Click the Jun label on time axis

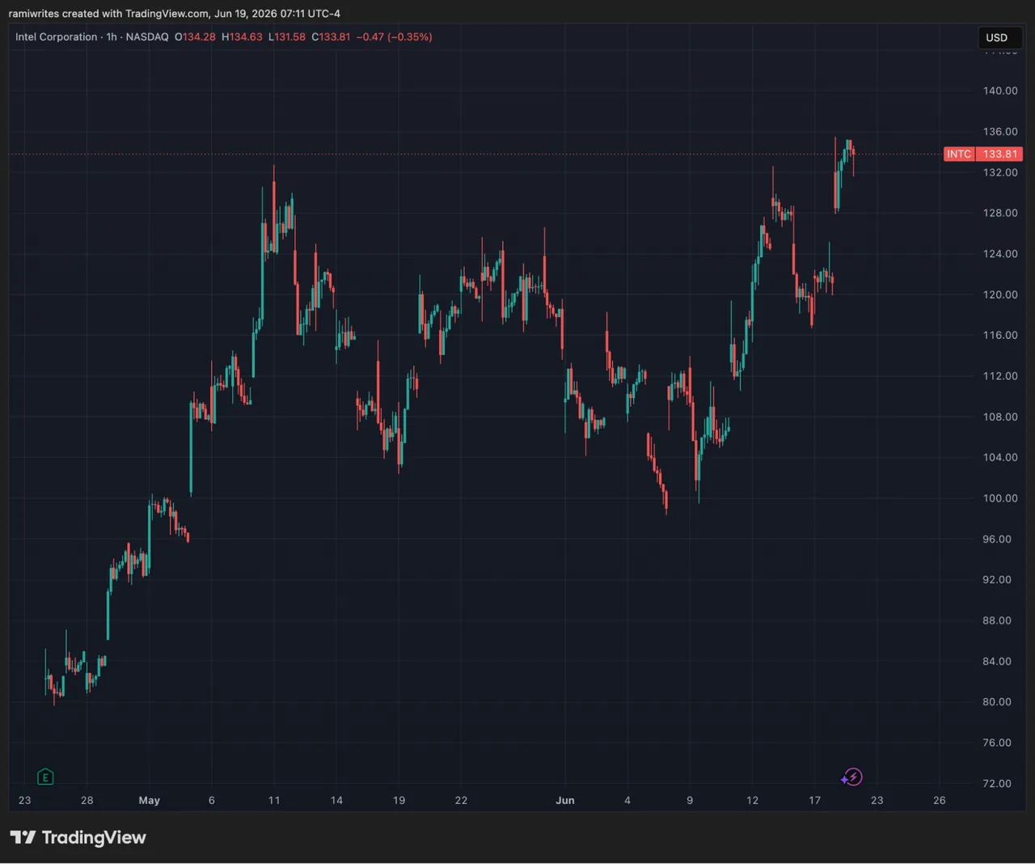coord(565,800)
